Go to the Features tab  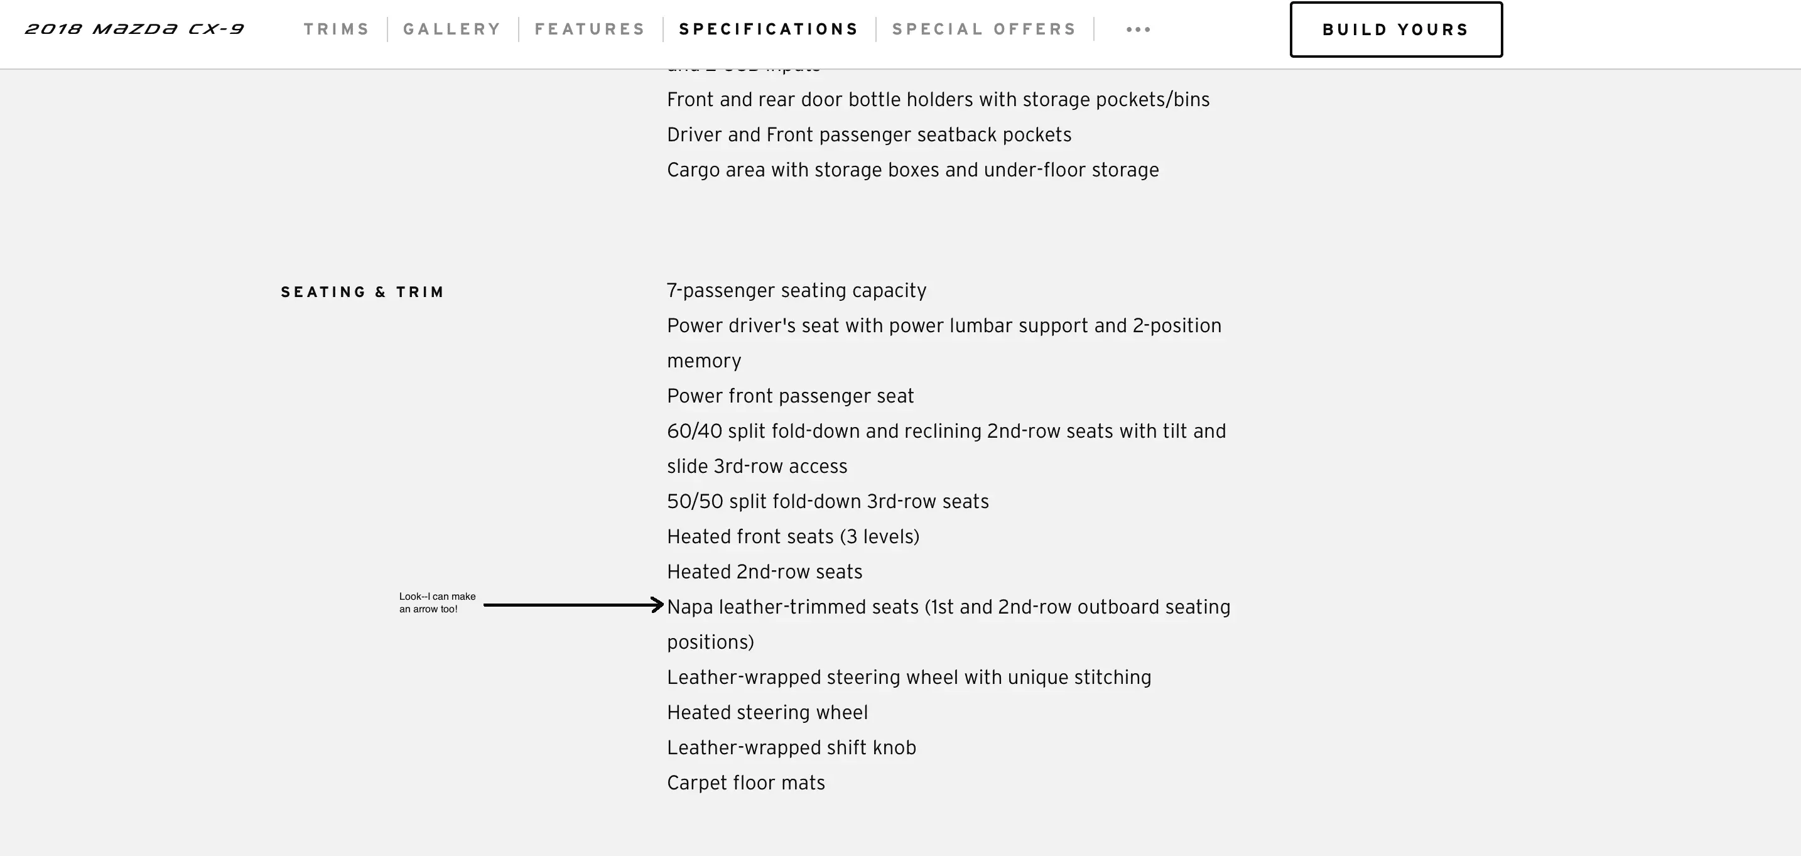coord(590,30)
